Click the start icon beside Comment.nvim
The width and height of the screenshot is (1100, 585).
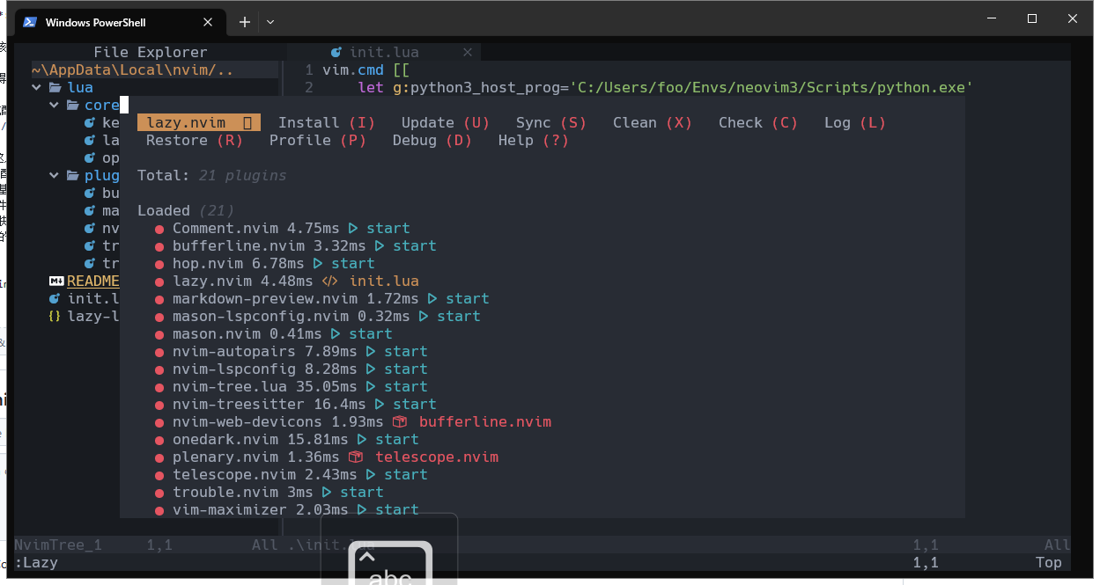353,228
